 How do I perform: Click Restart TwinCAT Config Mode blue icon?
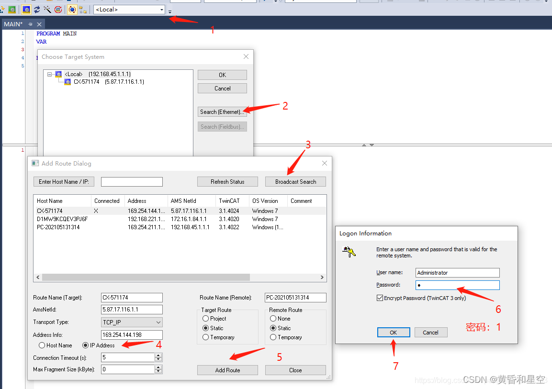coord(26,10)
